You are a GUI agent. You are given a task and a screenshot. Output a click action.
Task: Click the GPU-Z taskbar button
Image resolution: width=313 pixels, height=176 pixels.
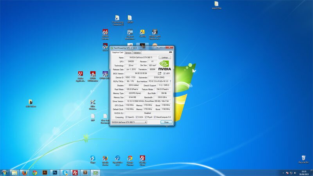coord(95,172)
